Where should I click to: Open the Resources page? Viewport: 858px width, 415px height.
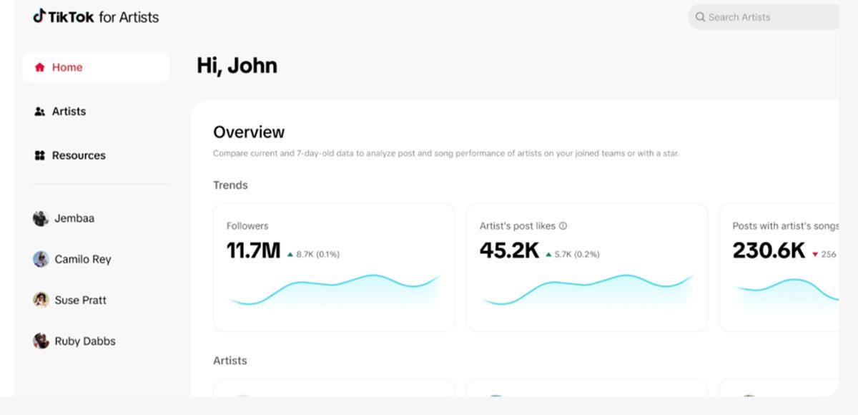point(79,155)
